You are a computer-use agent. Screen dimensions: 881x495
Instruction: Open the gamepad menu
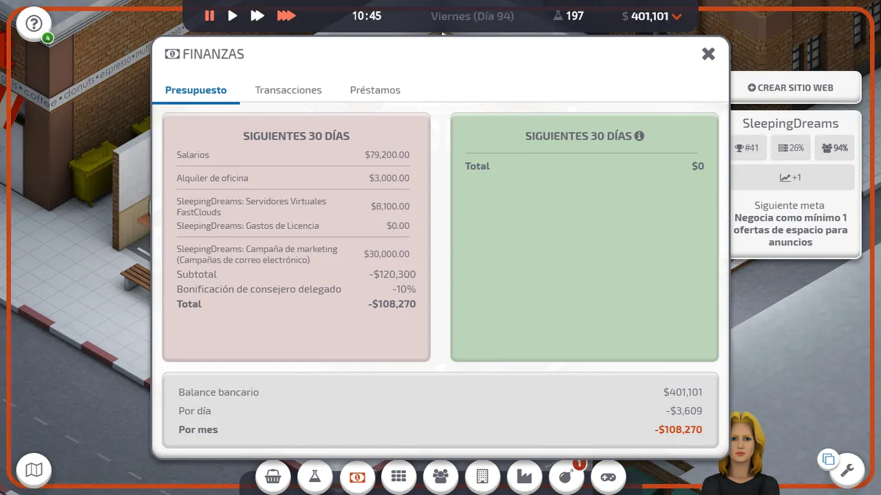click(608, 476)
